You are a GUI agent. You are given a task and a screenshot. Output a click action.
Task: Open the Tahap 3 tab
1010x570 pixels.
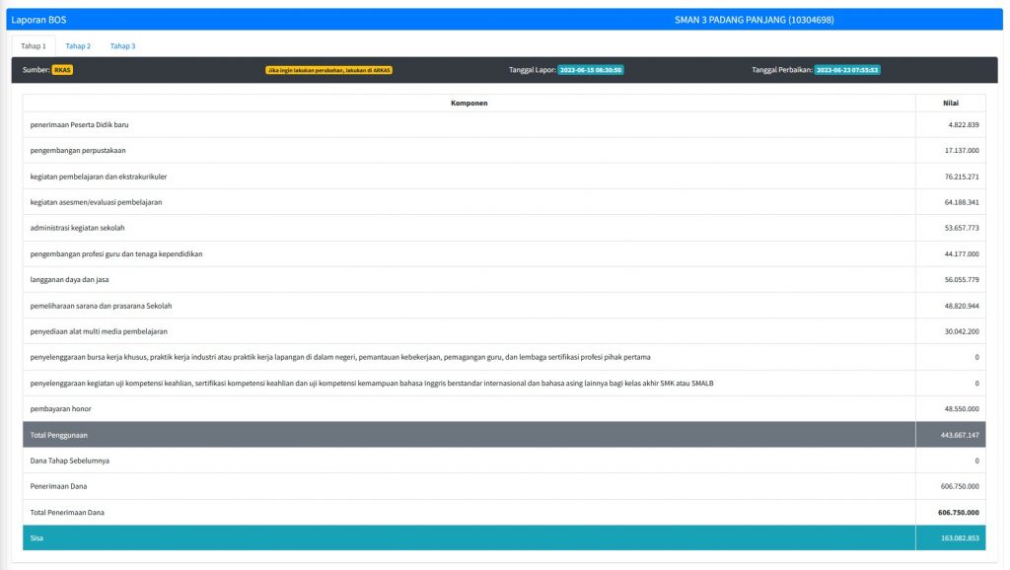[122, 46]
